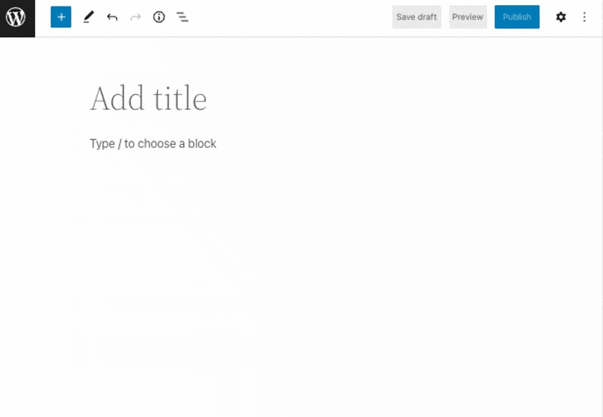Focus the 'Type / to choose a block' paragraph
This screenshot has width=603, height=417.
point(153,144)
